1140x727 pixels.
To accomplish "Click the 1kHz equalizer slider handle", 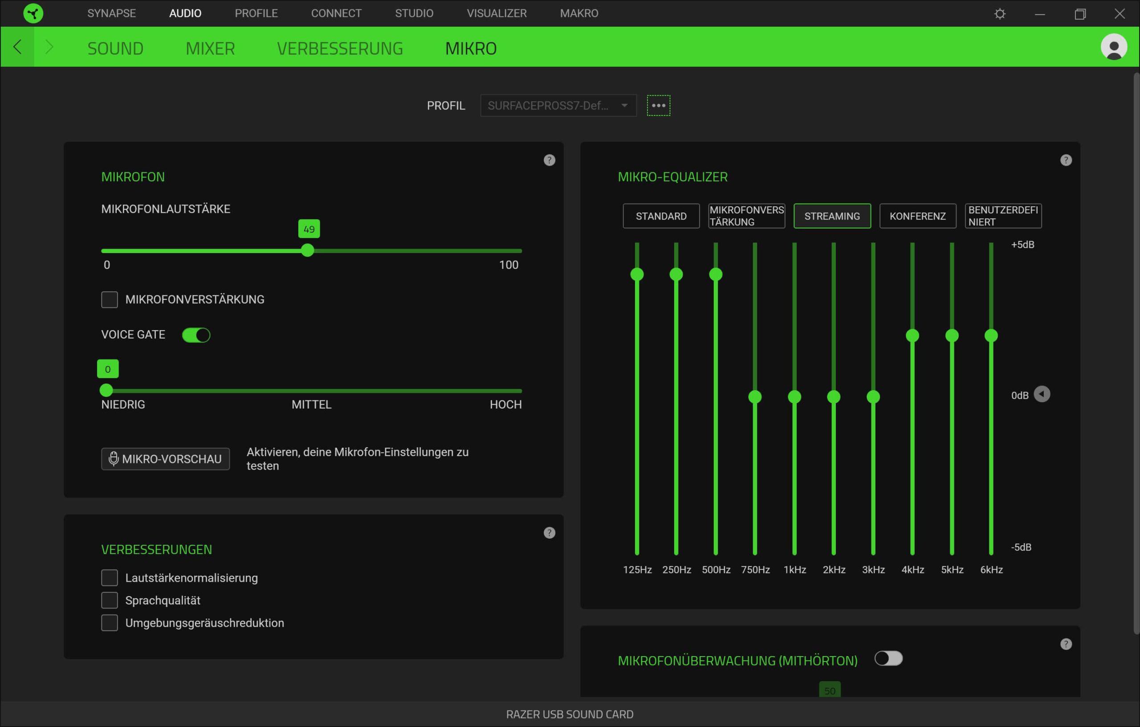I will click(794, 397).
